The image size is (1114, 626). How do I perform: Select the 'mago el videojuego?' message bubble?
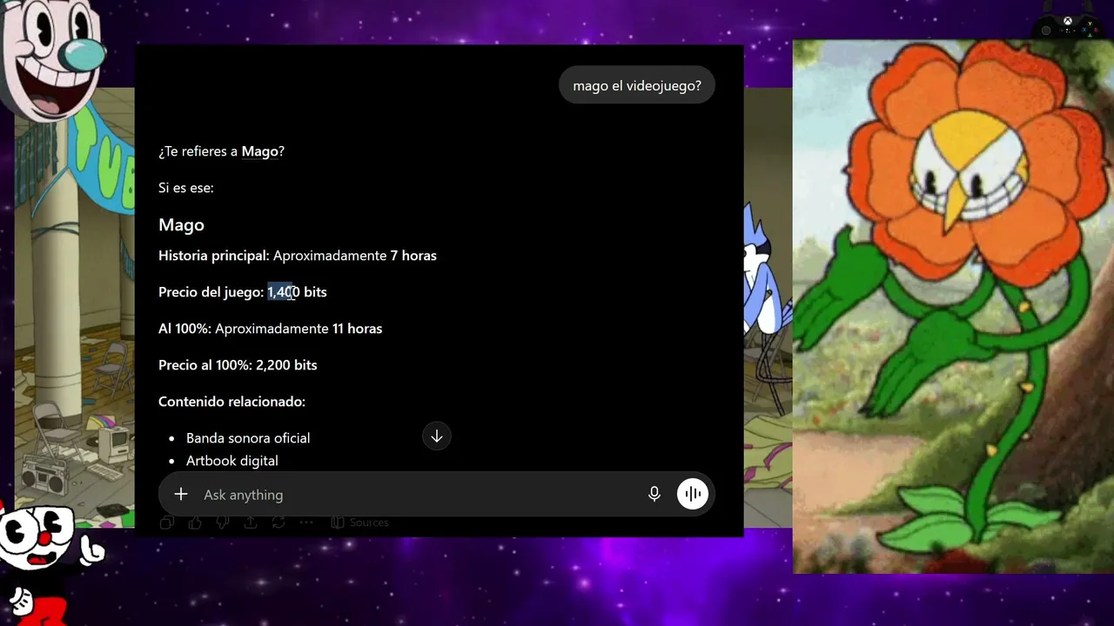(x=637, y=85)
